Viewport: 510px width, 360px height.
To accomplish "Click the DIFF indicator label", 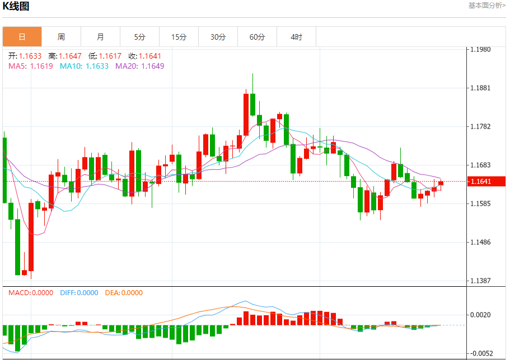I will click(x=78, y=292).
